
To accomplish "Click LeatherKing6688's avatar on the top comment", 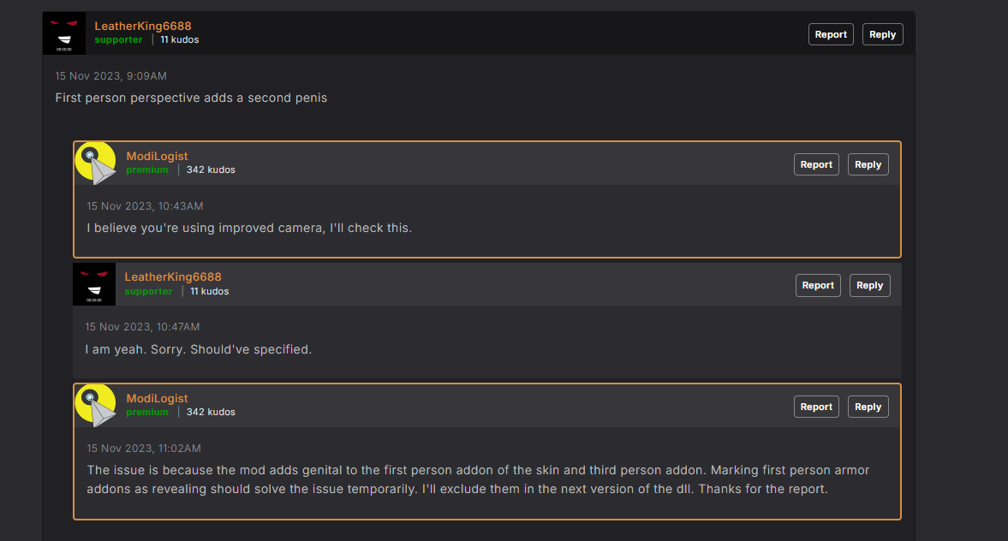I will (63, 33).
